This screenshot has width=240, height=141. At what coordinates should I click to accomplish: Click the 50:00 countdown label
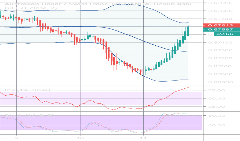coord(227,34)
